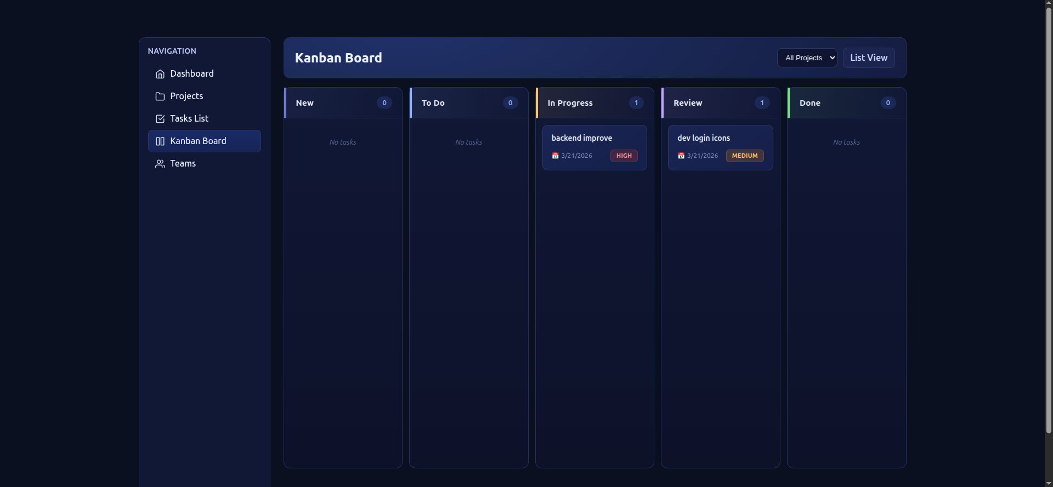1053x487 pixels.
Task: Click the Teams people icon
Action: [160, 164]
